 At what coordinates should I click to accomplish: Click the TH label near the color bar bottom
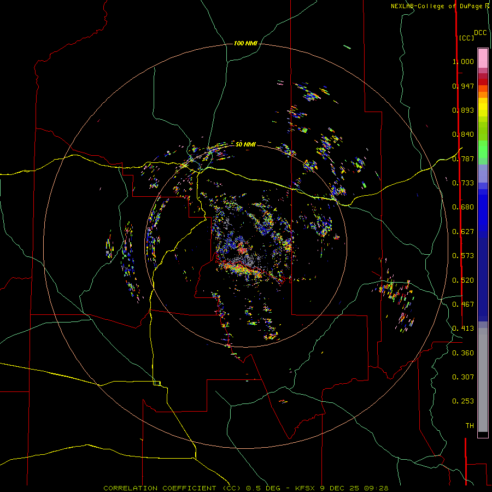point(470,426)
